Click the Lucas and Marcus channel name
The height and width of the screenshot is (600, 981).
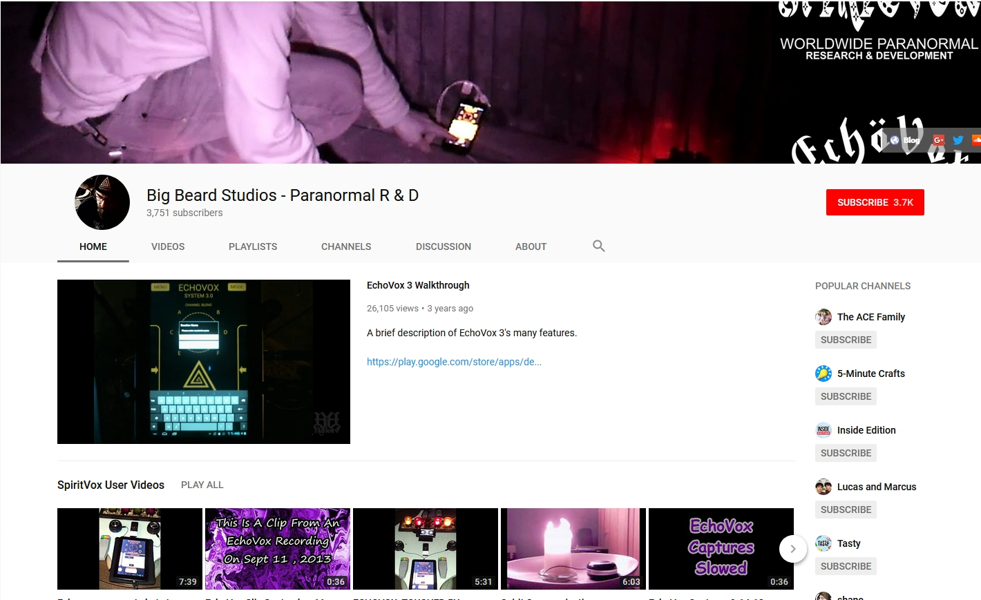tap(877, 487)
